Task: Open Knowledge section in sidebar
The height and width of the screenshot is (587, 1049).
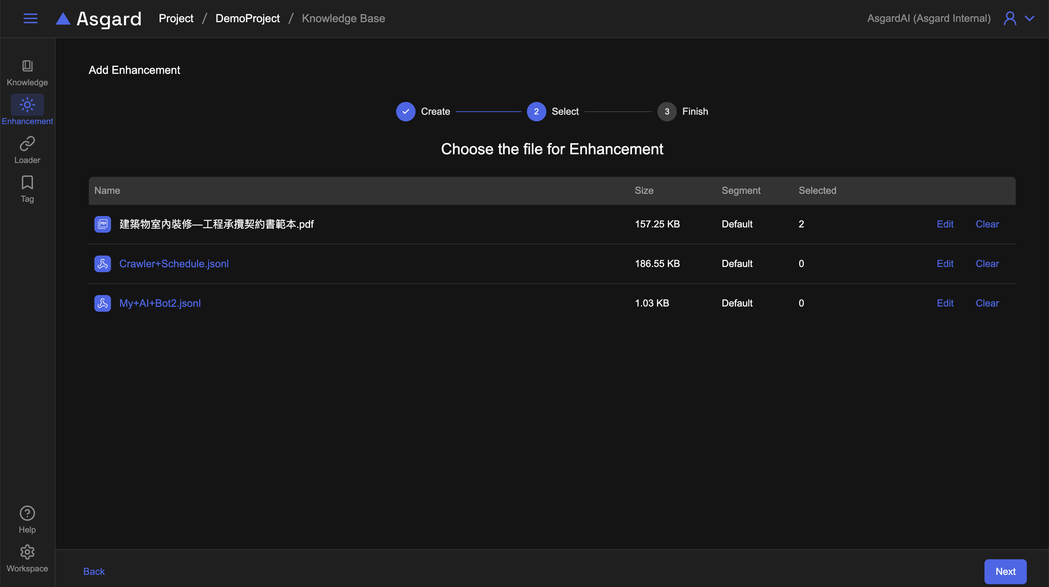Action: (x=27, y=73)
